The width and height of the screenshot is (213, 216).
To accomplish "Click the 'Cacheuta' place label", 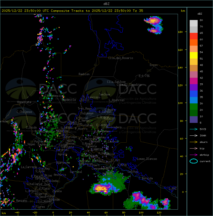I will [x=44, y=144].
